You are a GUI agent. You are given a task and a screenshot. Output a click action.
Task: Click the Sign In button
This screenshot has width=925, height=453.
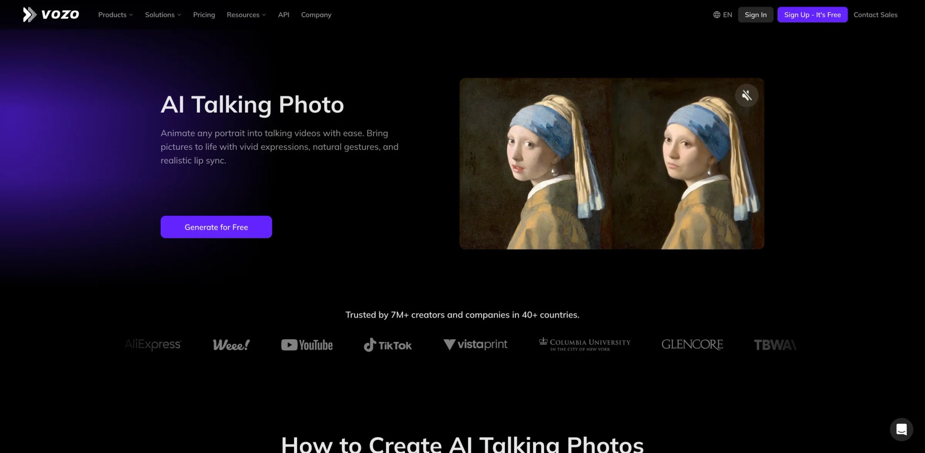756,15
